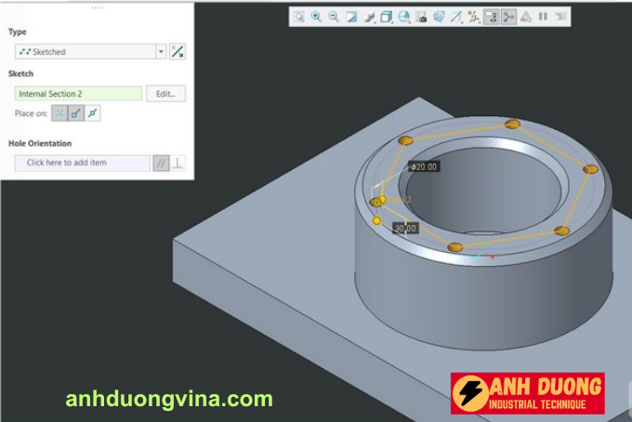Viewport: 632px width, 422px height.
Task: Toggle Place on points option
Action: [x=59, y=113]
